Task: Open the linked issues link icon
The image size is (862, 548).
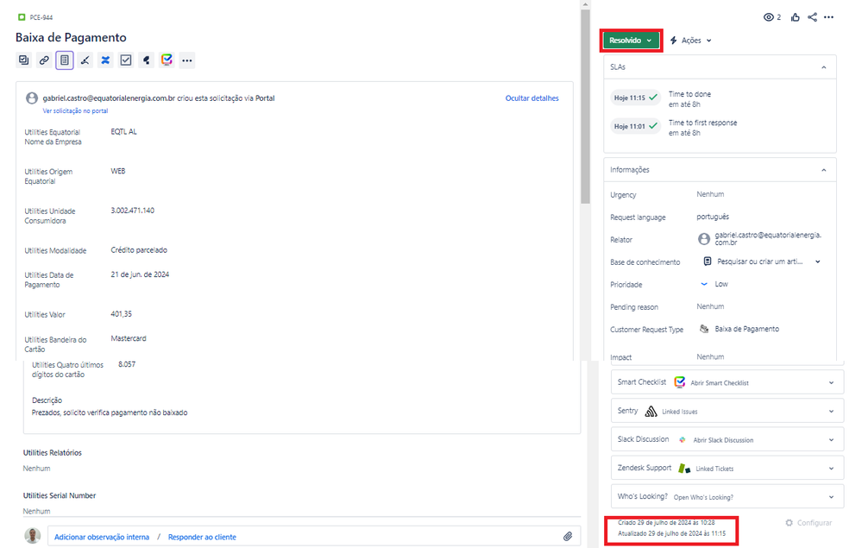Action: click(43, 60)
